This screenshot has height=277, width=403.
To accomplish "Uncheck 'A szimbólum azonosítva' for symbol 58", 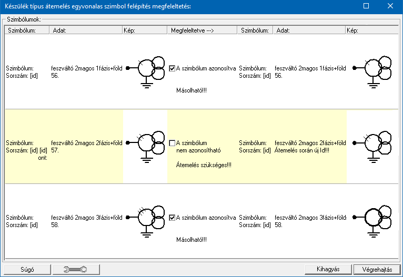I will [172, 218].
